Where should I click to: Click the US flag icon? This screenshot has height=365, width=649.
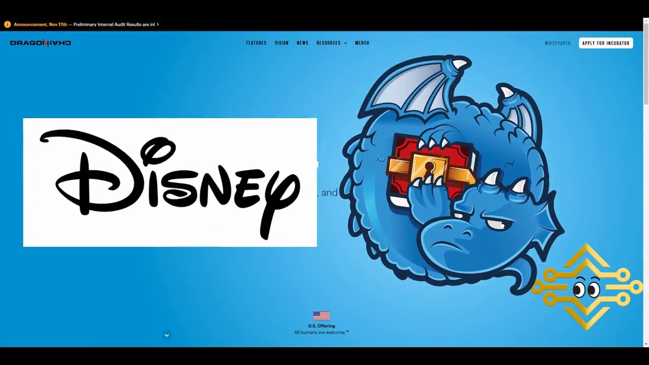tap(321, 316)
